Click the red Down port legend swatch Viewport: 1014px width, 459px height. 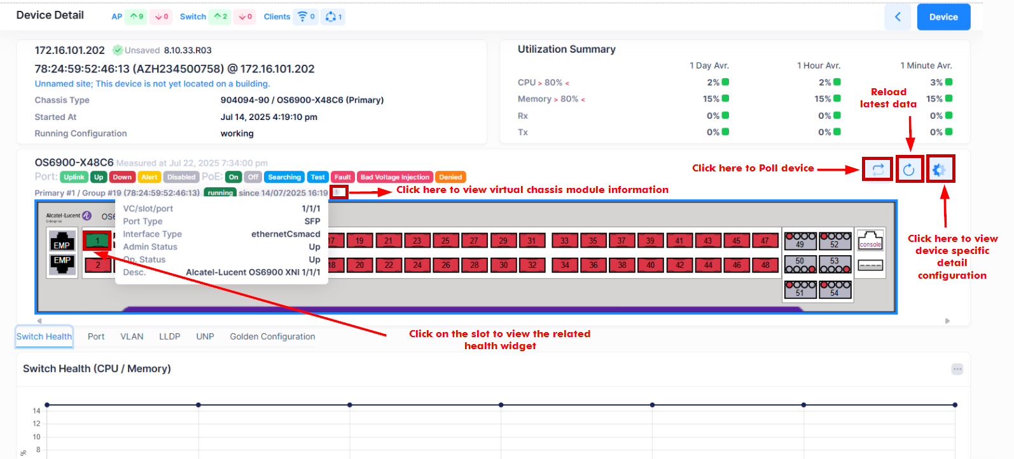[122, 177]
